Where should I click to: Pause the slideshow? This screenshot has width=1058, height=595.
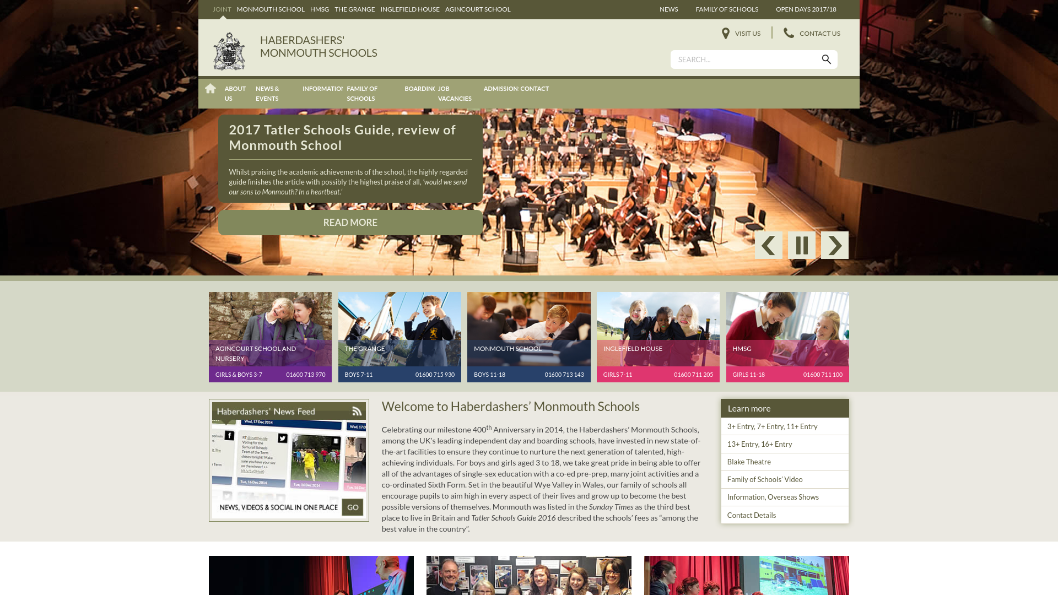tap(802, 245)
